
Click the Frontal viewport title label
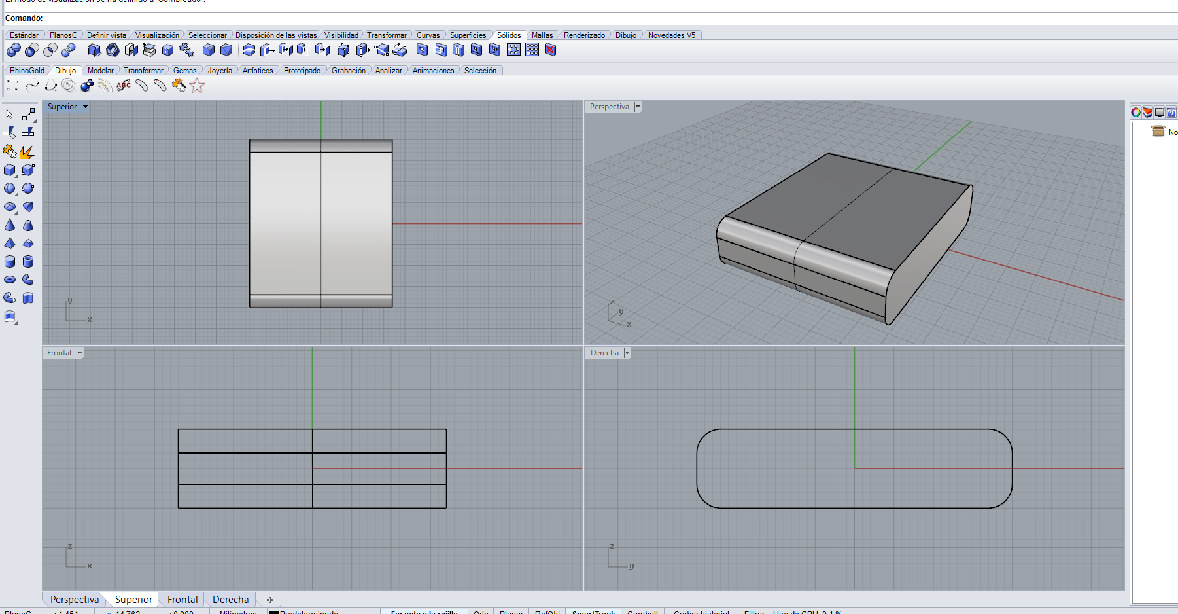point(59,353)
